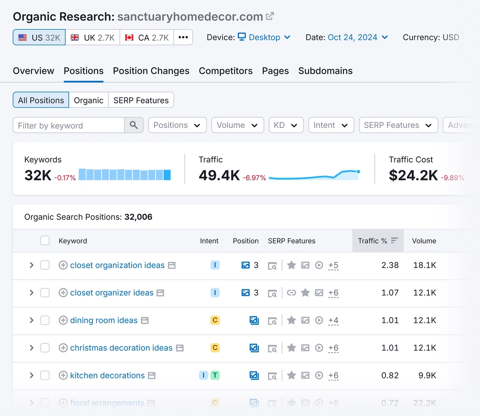Focus the Filter by keyword input field

[69, 125]
